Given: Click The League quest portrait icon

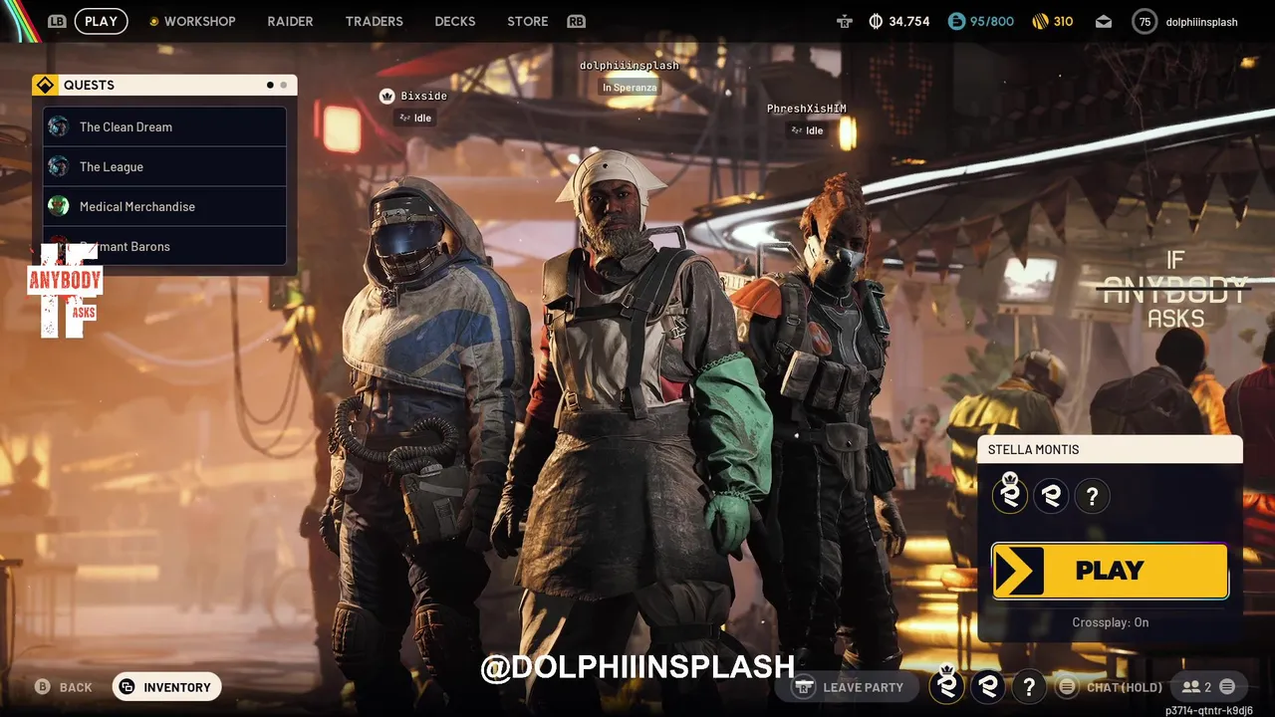Looking at the screenshot, I should [x=59, y=166].
